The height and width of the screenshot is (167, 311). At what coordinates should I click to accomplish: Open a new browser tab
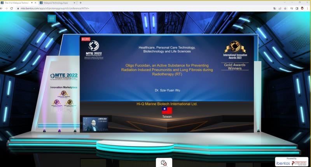tap(80, 2)
